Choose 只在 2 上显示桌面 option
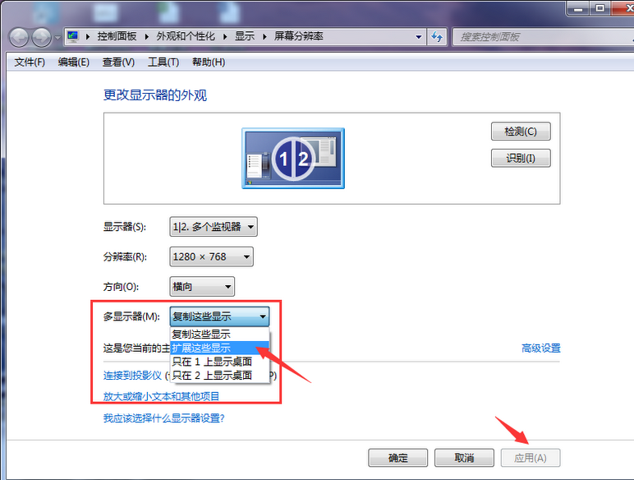The height and width of the screenshot is (480, 634). click(219, 375)
